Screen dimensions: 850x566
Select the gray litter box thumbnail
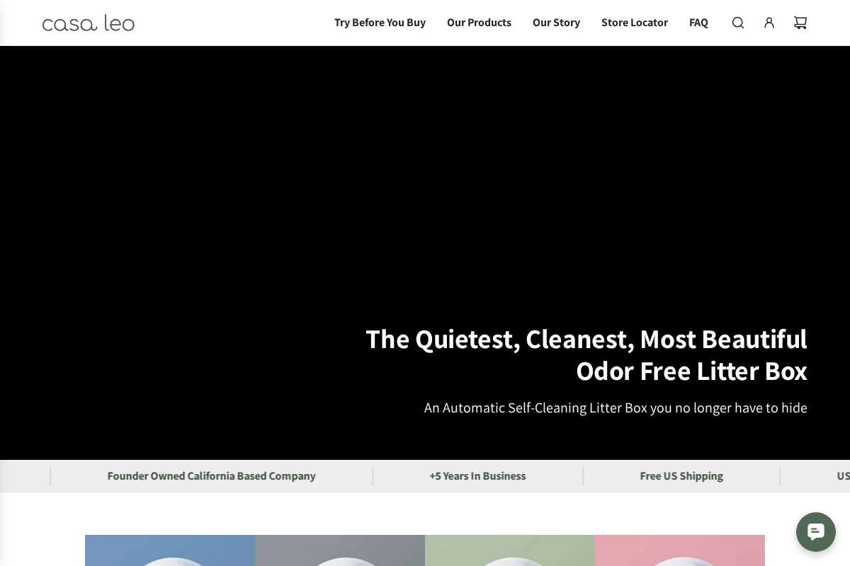pos(340,550)
